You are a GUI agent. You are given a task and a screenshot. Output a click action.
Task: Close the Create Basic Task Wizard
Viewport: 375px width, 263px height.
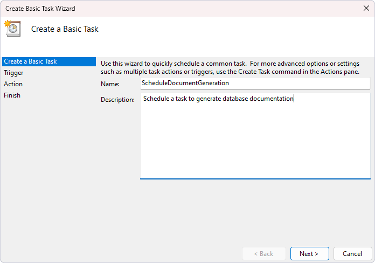click(x=366, y=9)
